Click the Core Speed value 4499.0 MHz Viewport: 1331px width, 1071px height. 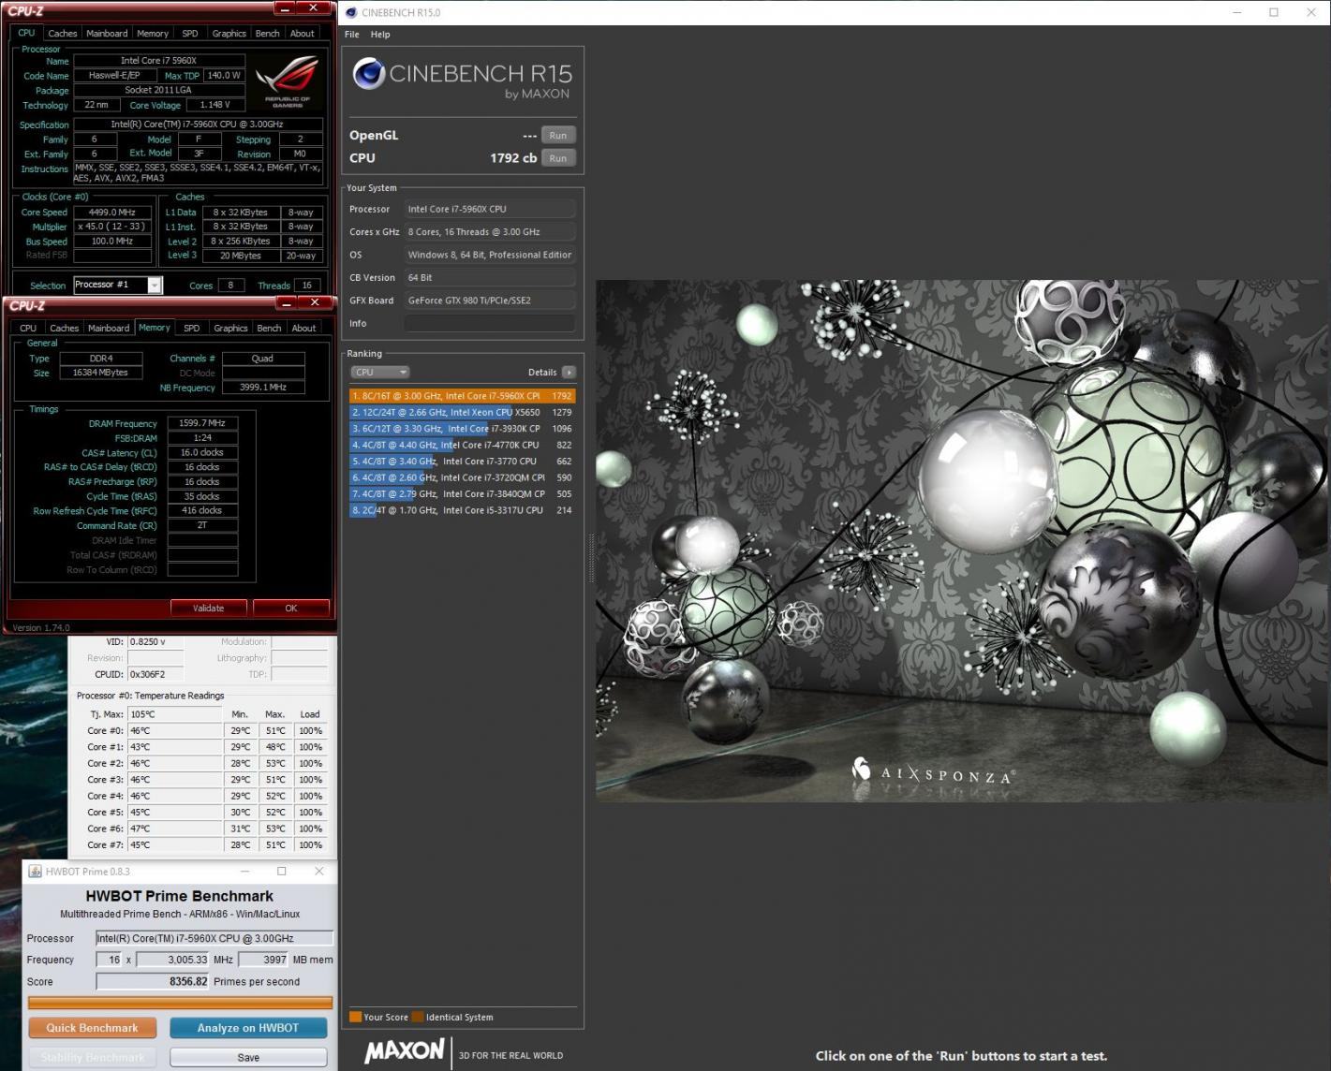point(112,213)
